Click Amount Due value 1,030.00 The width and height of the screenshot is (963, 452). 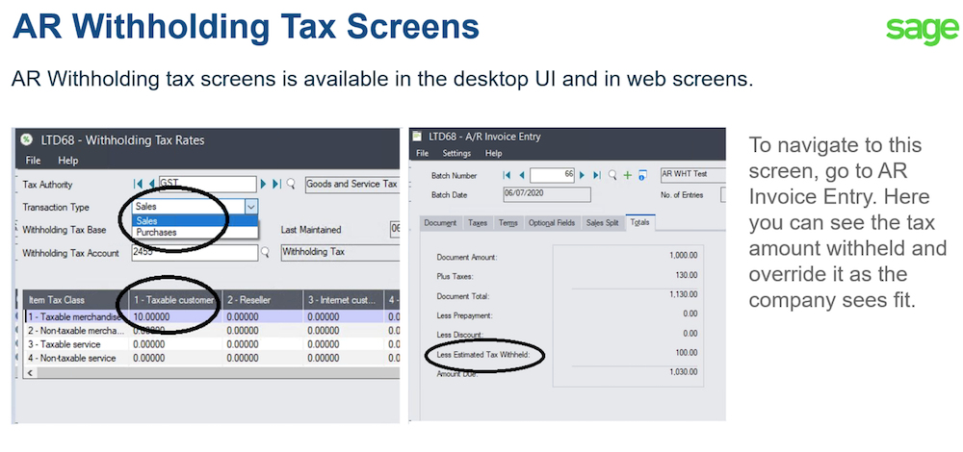click(683, 371)
